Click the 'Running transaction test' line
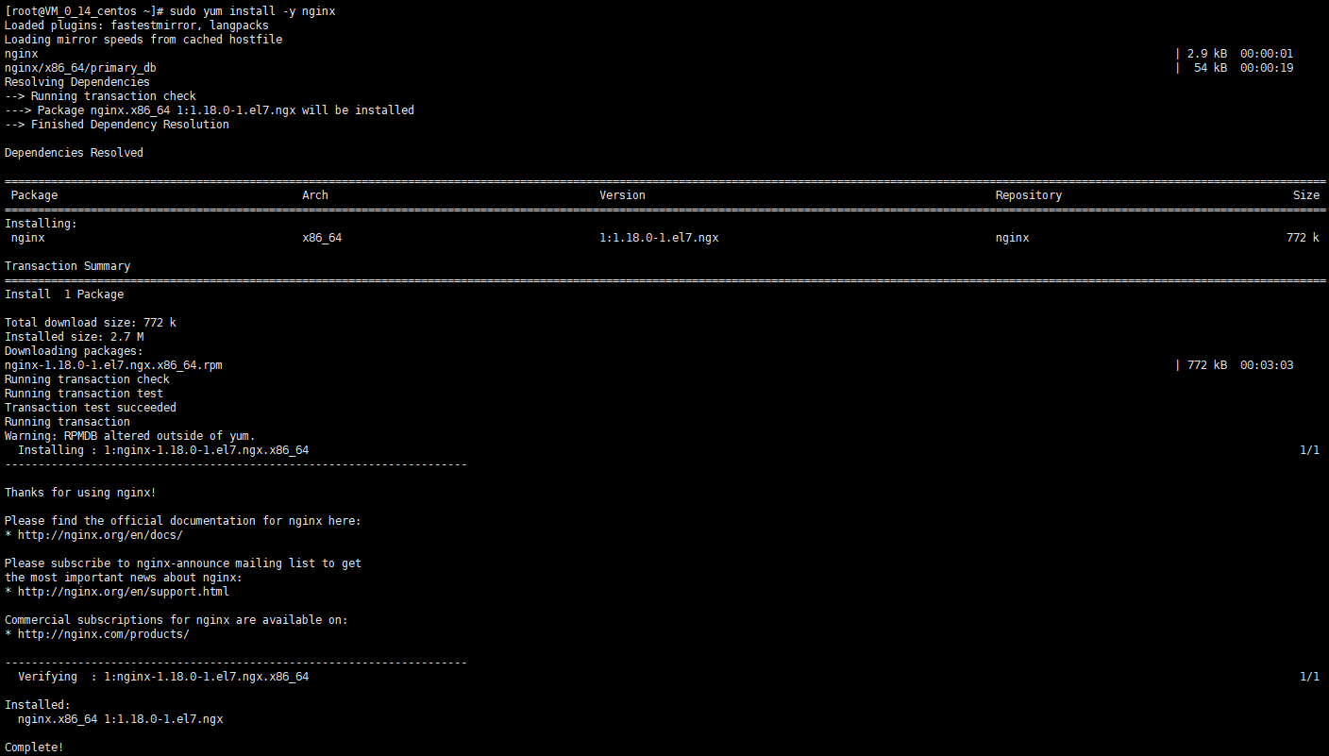This screenshot has height=756, width=1329. pyautogui.click(x=84, y=394)
